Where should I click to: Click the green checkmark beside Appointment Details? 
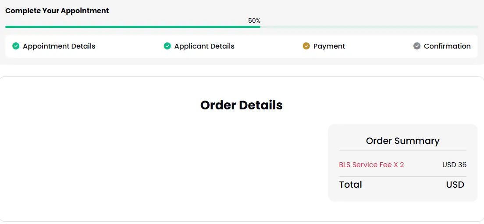tap(16, 46)
